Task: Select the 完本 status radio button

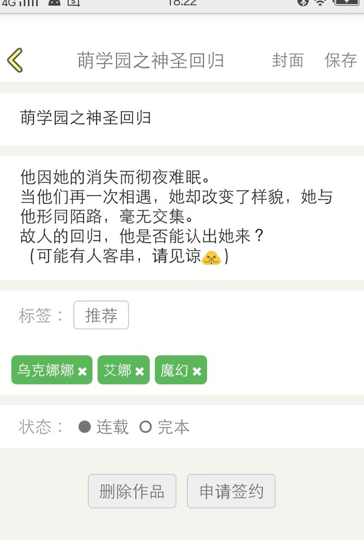Action: coord(146,427)
